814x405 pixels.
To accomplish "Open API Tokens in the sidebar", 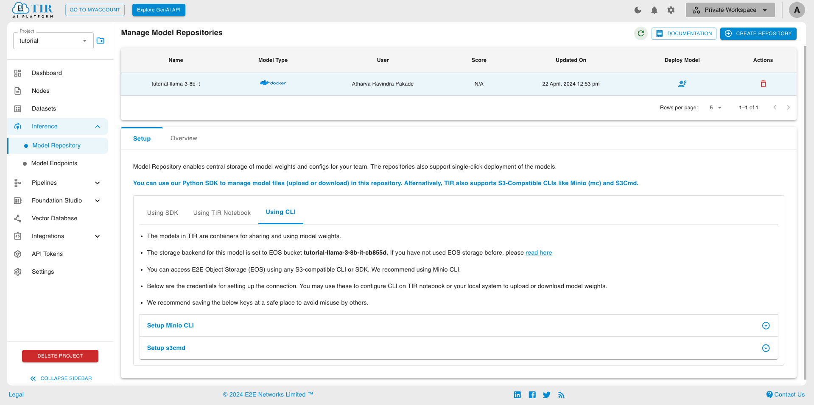I will coord(47,254).
